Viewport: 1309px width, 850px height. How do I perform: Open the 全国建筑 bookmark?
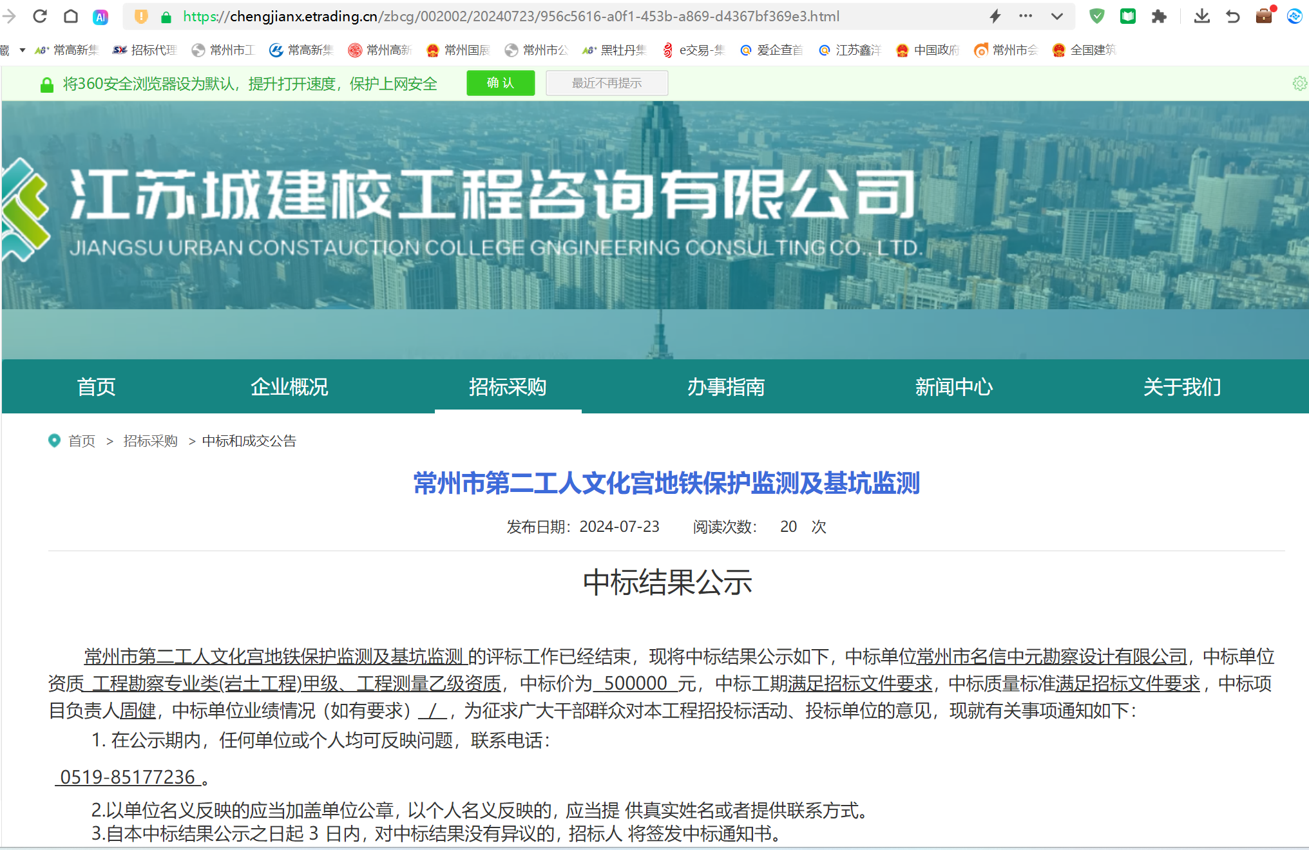[1084, 50]
